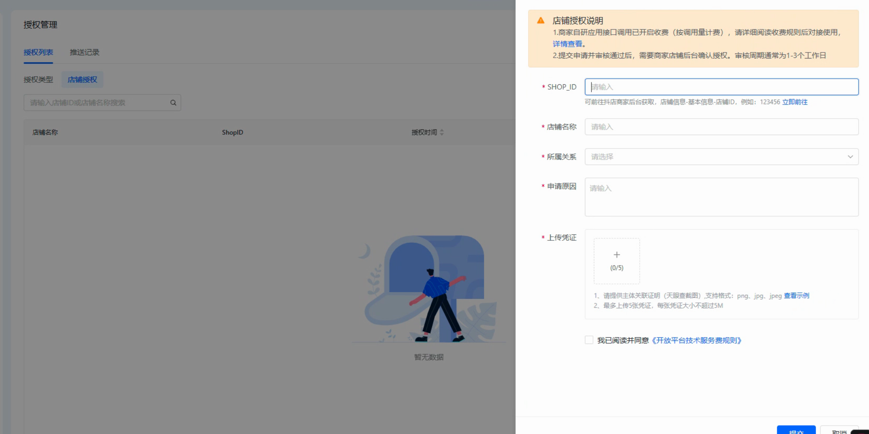Click the magnifier search icon in shop search
Viewport: 869px width, 434px height.
click(173, 103)
